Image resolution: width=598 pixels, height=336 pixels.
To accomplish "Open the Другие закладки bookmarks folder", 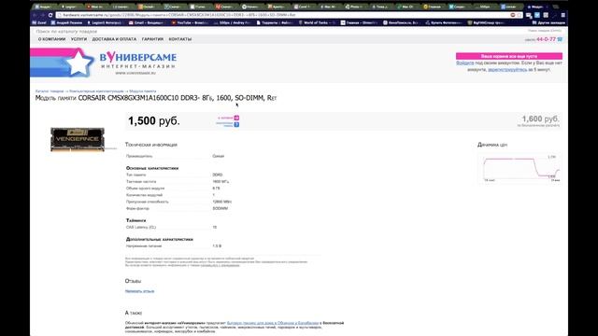I will coord(548,22).
